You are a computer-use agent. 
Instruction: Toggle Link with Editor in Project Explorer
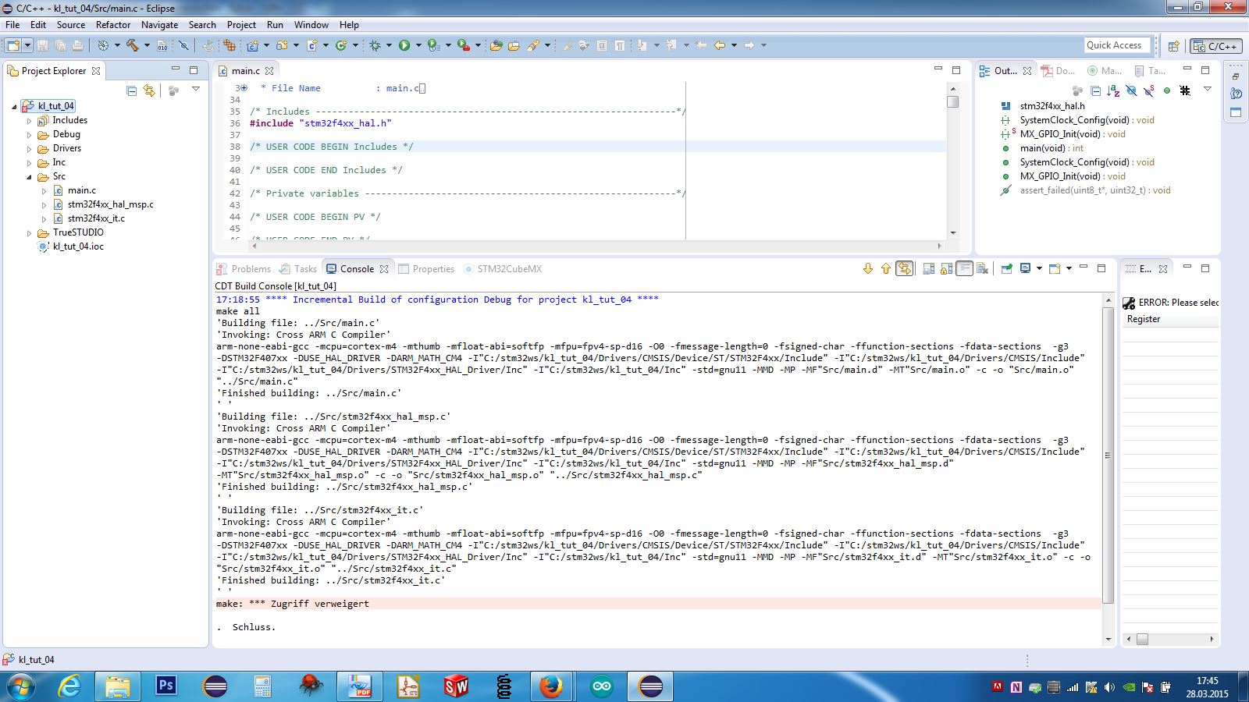click(149, 90)
